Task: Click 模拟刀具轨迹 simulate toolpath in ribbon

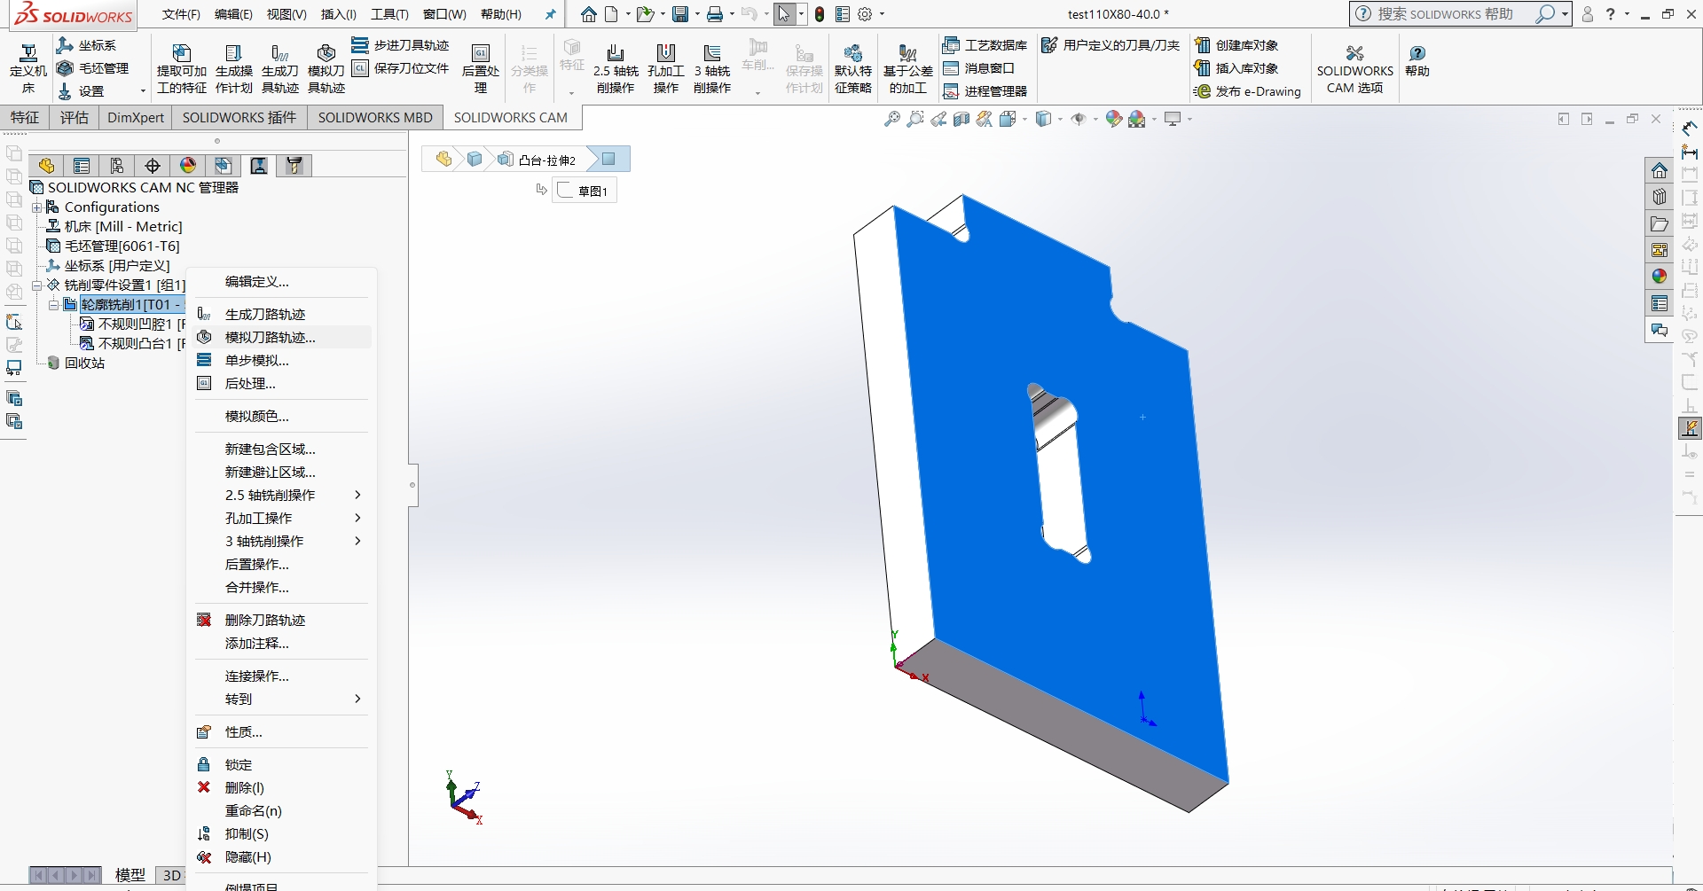Action: pyautogui.click(x=326, y=68)
